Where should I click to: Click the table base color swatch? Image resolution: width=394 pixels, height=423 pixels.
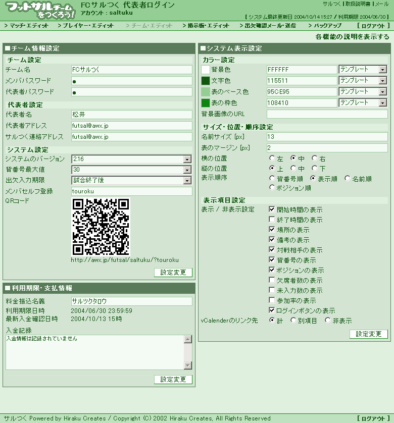pyautogui.click(x=206, y=92)
